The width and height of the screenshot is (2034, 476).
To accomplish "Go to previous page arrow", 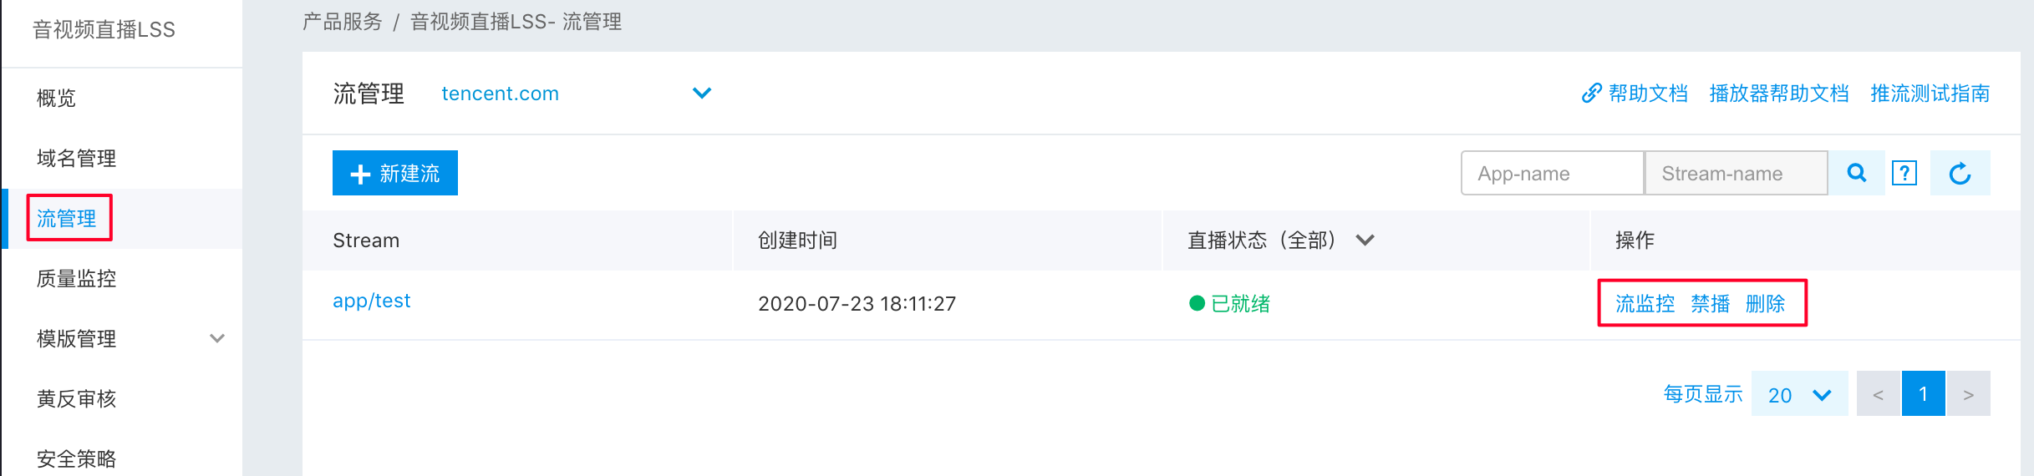I will coord(1879,393).
